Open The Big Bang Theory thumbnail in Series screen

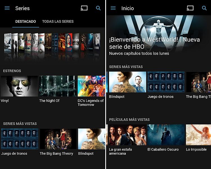[58, 139]
